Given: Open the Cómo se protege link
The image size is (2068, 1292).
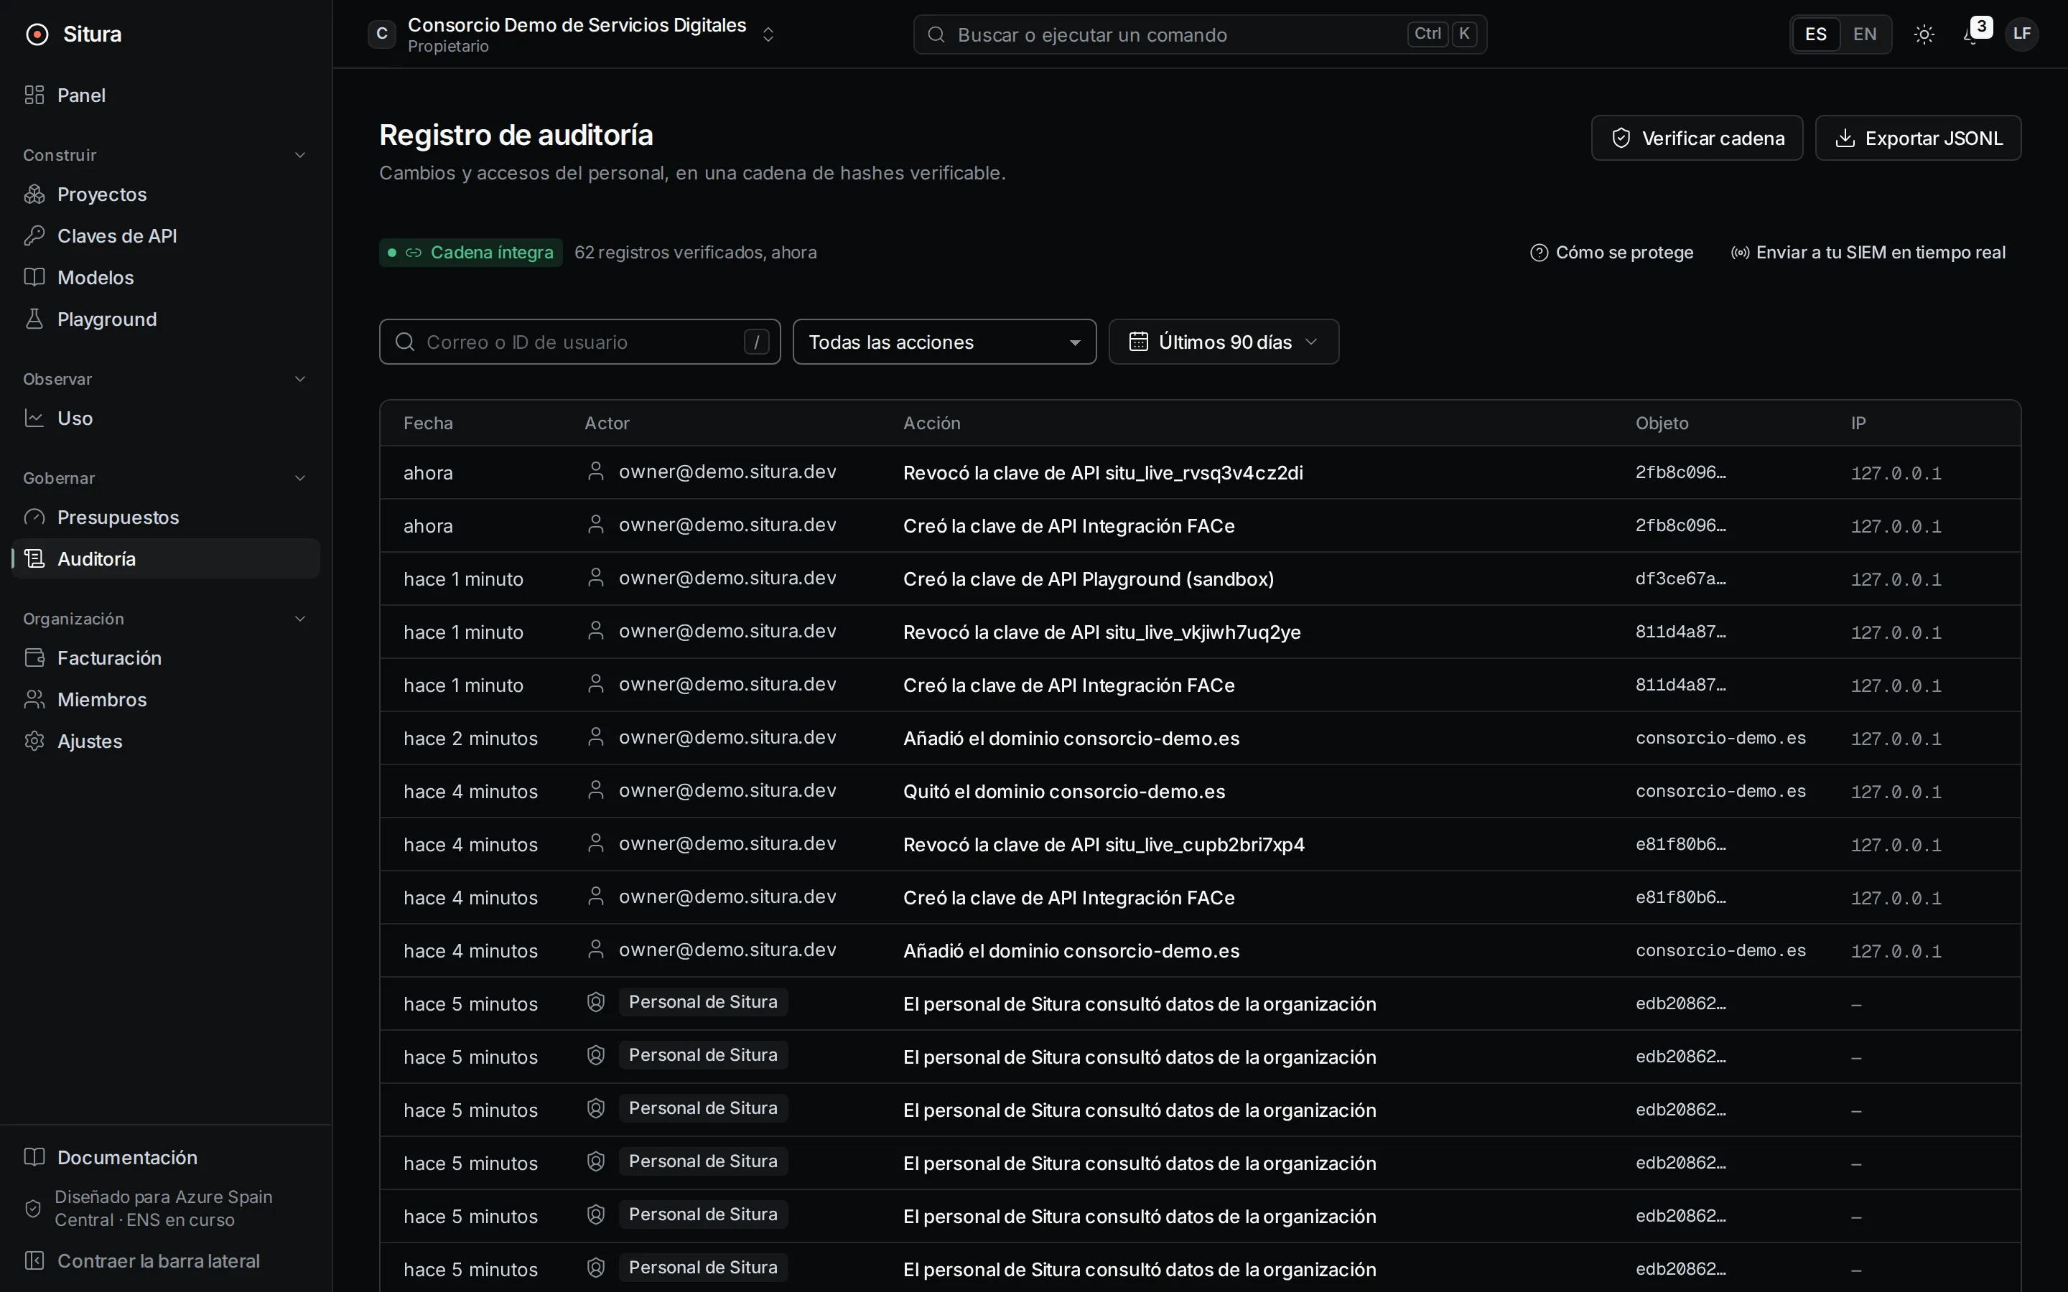Looking at the screenshot, I should coord(1611,253).
